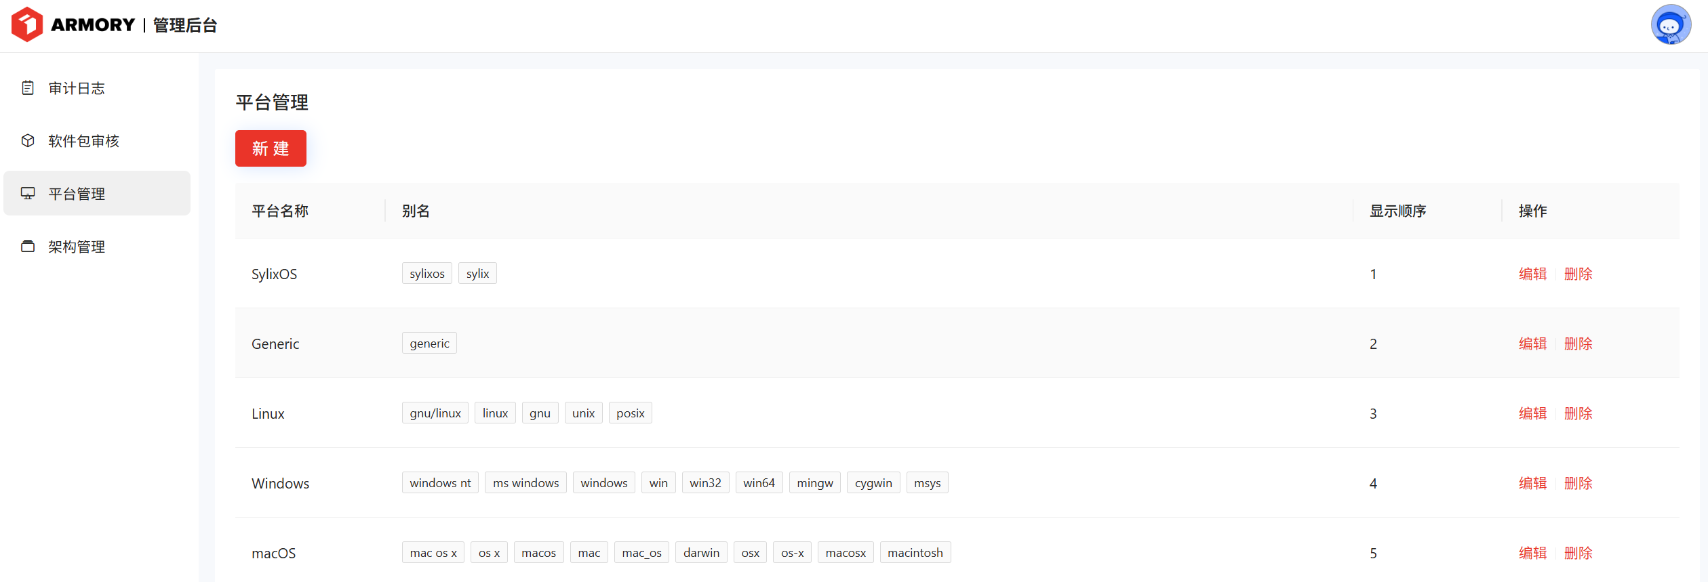Click the package review box icon
The image size is (1708, 582).
(28, 141)
